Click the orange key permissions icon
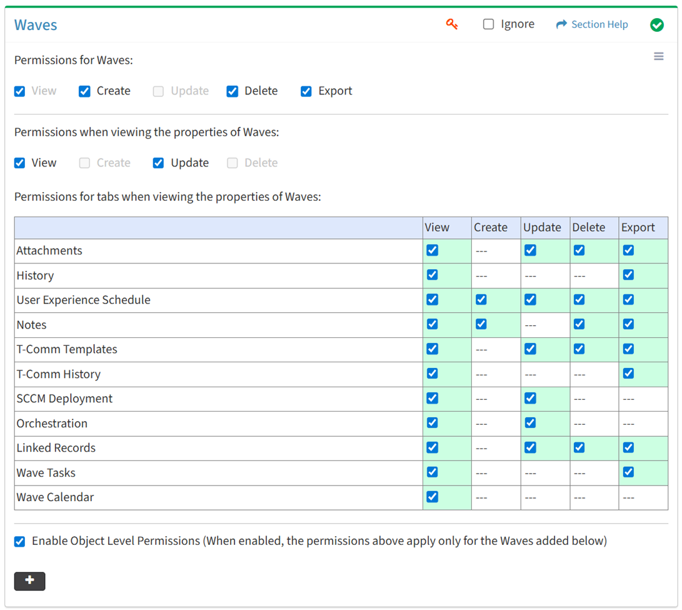This screenshot has width=682, height=610. 452,24
